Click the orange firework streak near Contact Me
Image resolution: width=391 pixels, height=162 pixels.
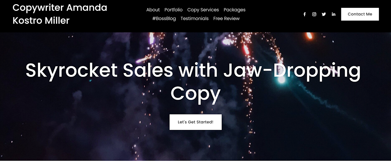(x=309, y=36)
